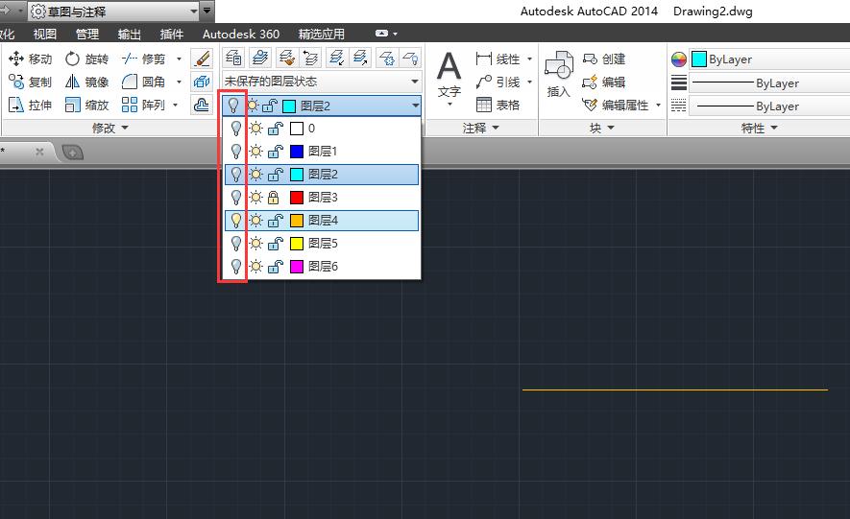Image resolution: width=850 pixels, height=519 pixels.
Task: Toggle visibility bulb of 图层1
Action: pos(236,151)
